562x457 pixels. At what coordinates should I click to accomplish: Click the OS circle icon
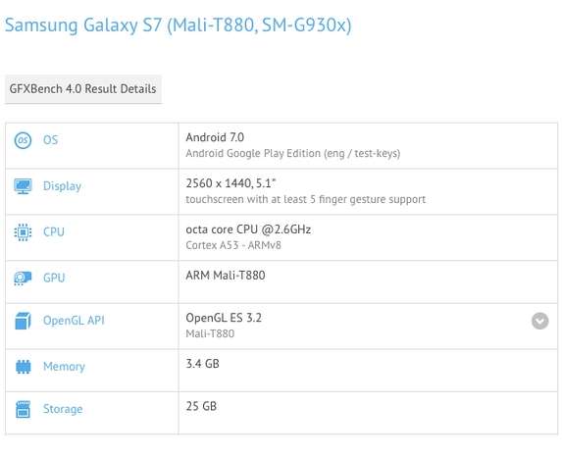[23, 140]
